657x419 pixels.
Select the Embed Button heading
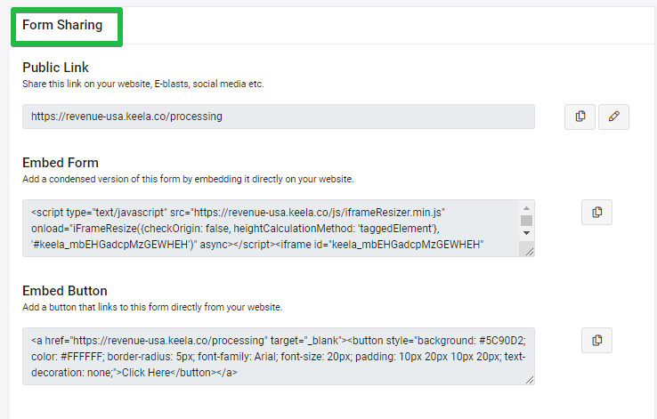[64, 291]
